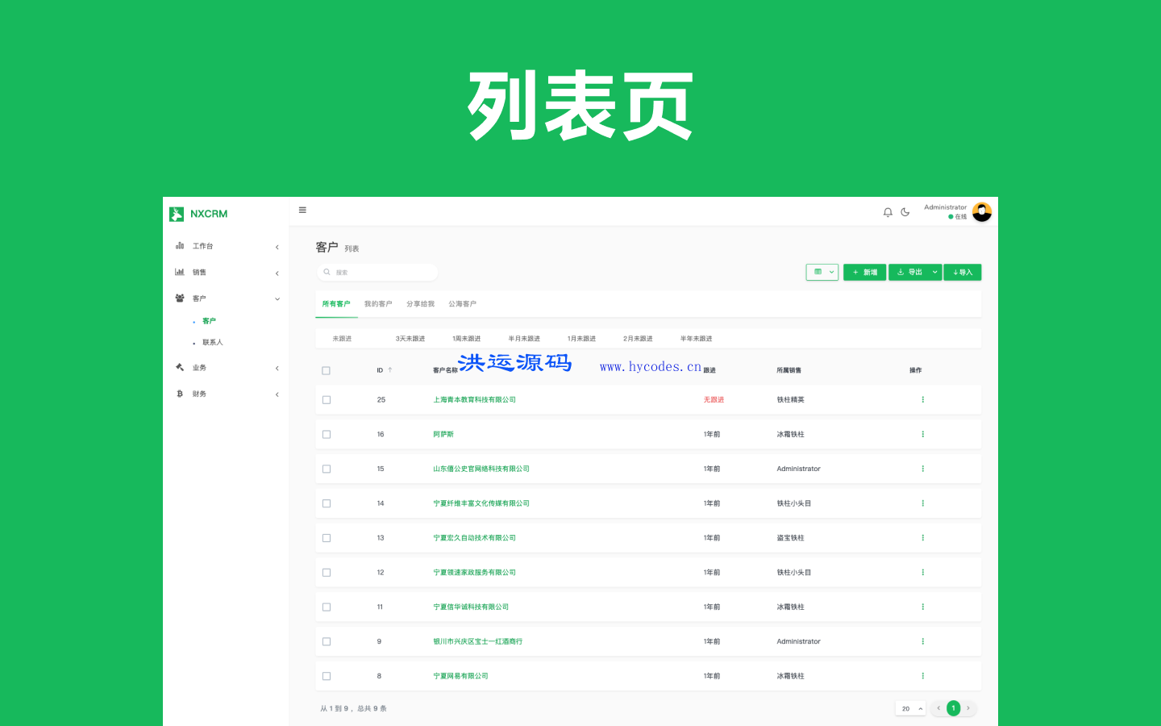The height and width of the screenshot is (726, 1161).
Task: Open the notifications bell icon
Action: pos(888,212)
